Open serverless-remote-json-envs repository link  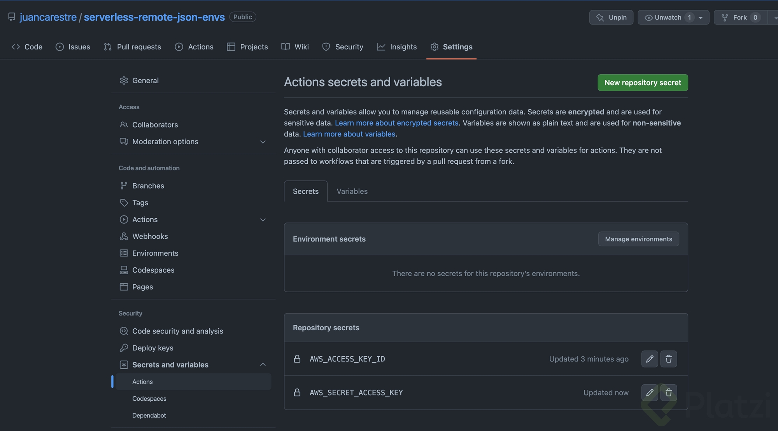tap(154, 17)
